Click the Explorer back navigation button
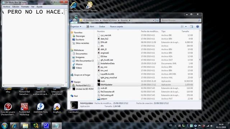The image size is (230, 129). click(x=70, y=20)
